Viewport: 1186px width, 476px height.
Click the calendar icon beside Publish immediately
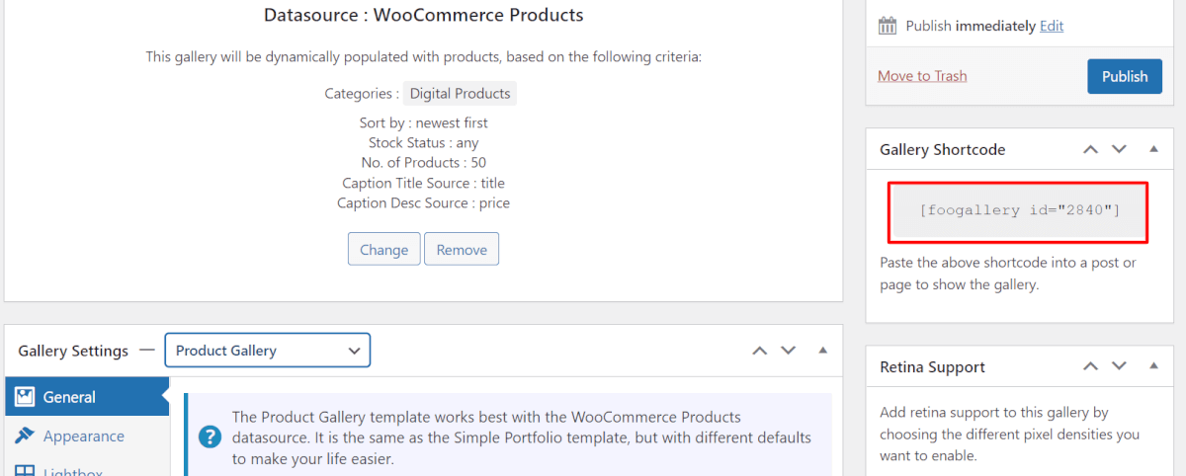888,26
